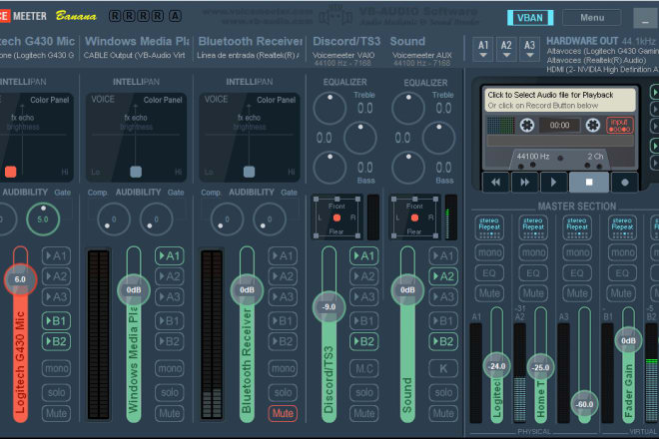Screen dimensions: 659x439
Task: Click stereo Repeat mode on bus A2
Action: (x=533, y=227)
